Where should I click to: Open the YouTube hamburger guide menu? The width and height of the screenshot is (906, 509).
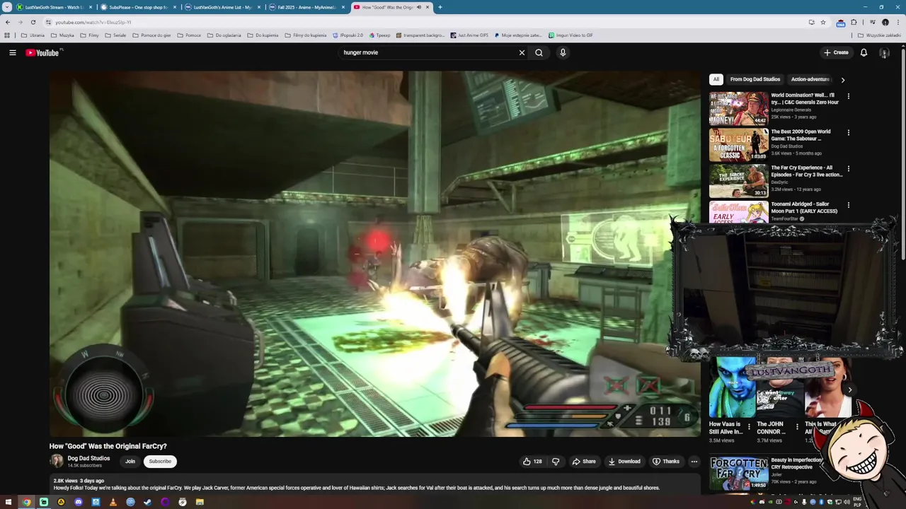point(12,52)
